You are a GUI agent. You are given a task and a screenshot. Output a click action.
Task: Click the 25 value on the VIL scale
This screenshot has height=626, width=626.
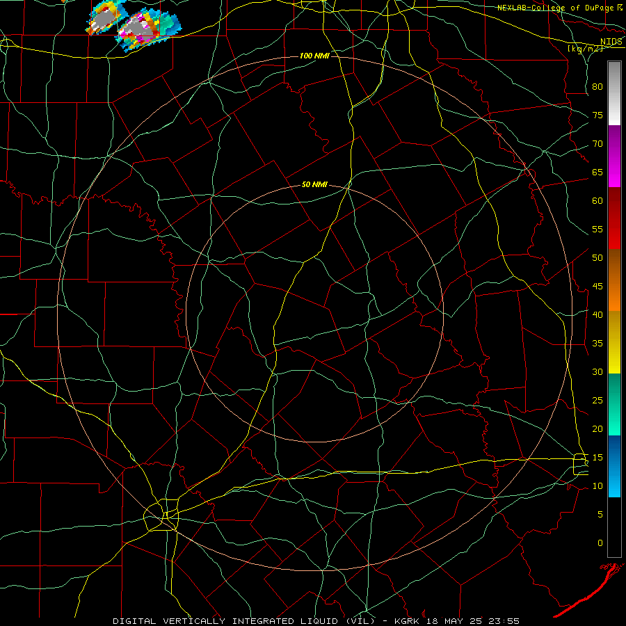tap(597, 401)
